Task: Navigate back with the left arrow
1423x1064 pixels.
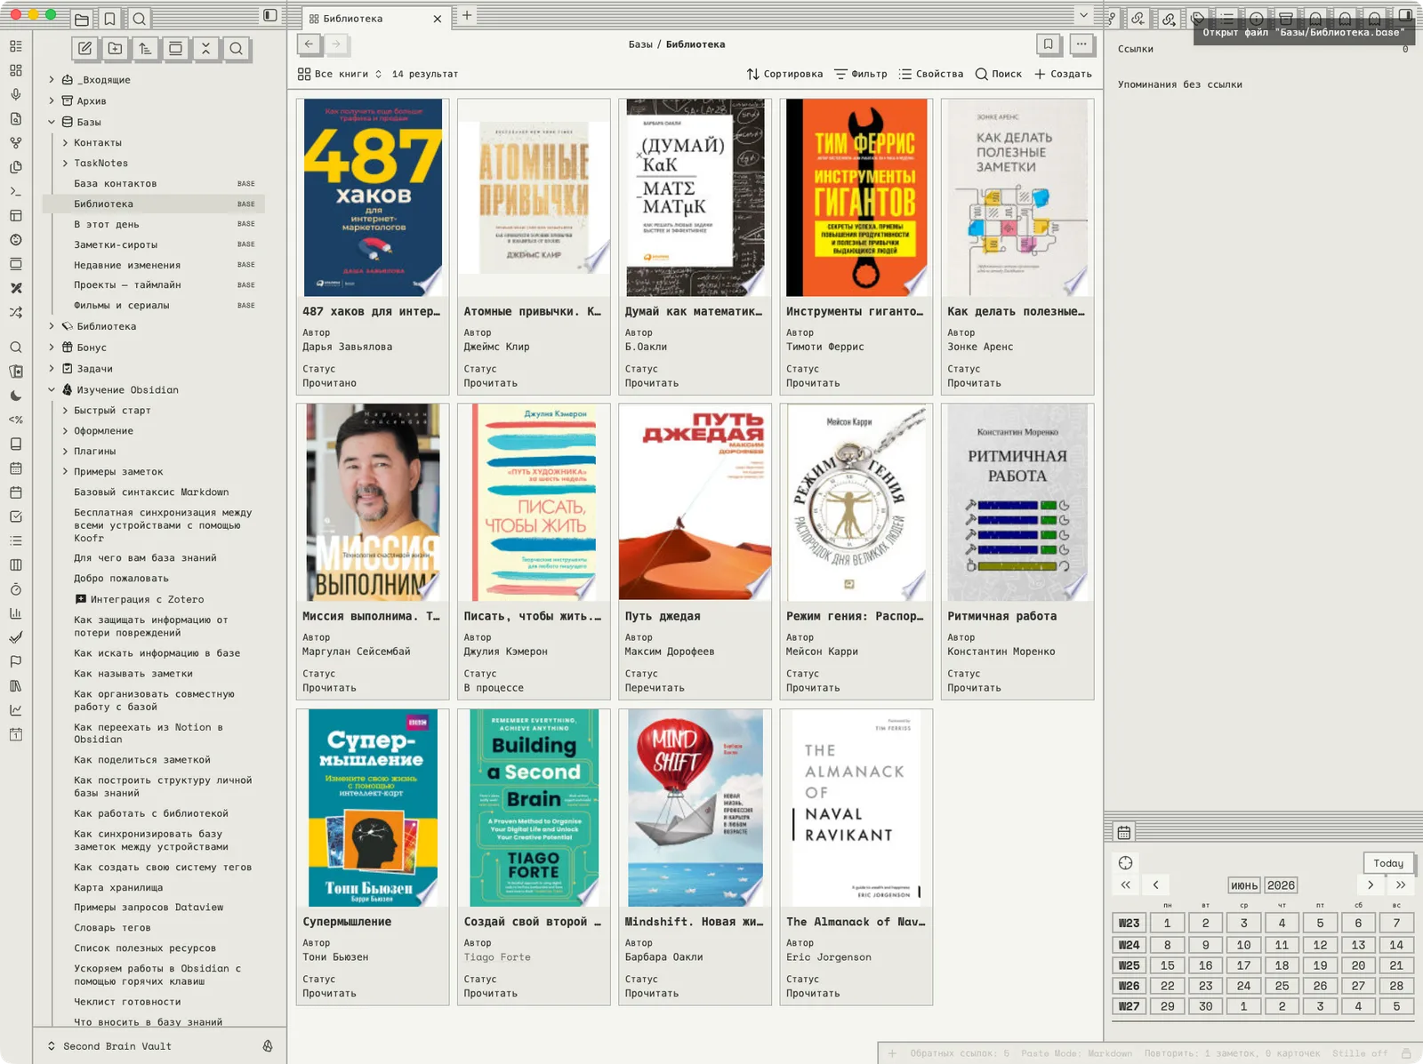Action: click(309, 44)
